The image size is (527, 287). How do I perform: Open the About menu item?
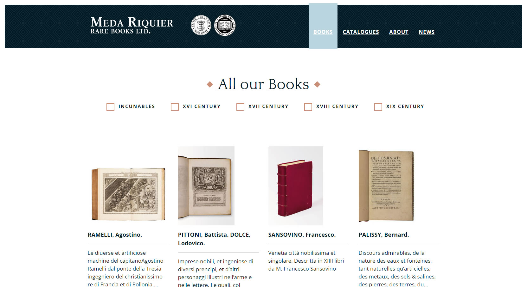coord(399,32)
